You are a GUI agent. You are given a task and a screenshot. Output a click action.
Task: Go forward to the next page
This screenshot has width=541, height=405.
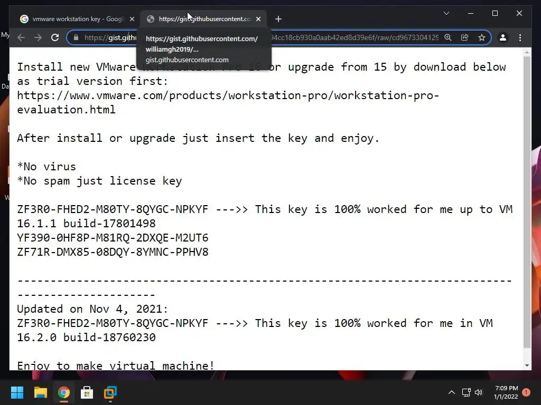click(38, 37)
